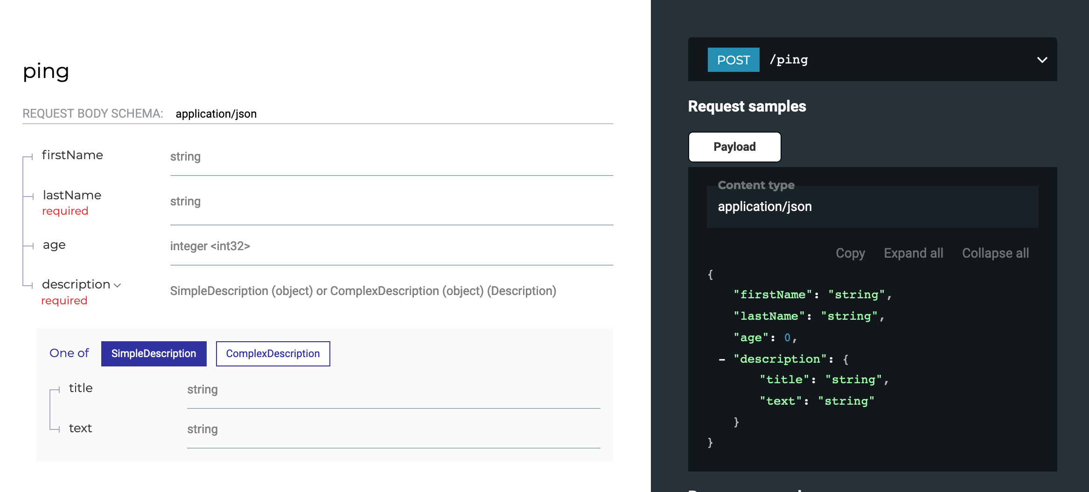
Task: Collapse the description schema field chevron
Action: click(x=117, y=285)
